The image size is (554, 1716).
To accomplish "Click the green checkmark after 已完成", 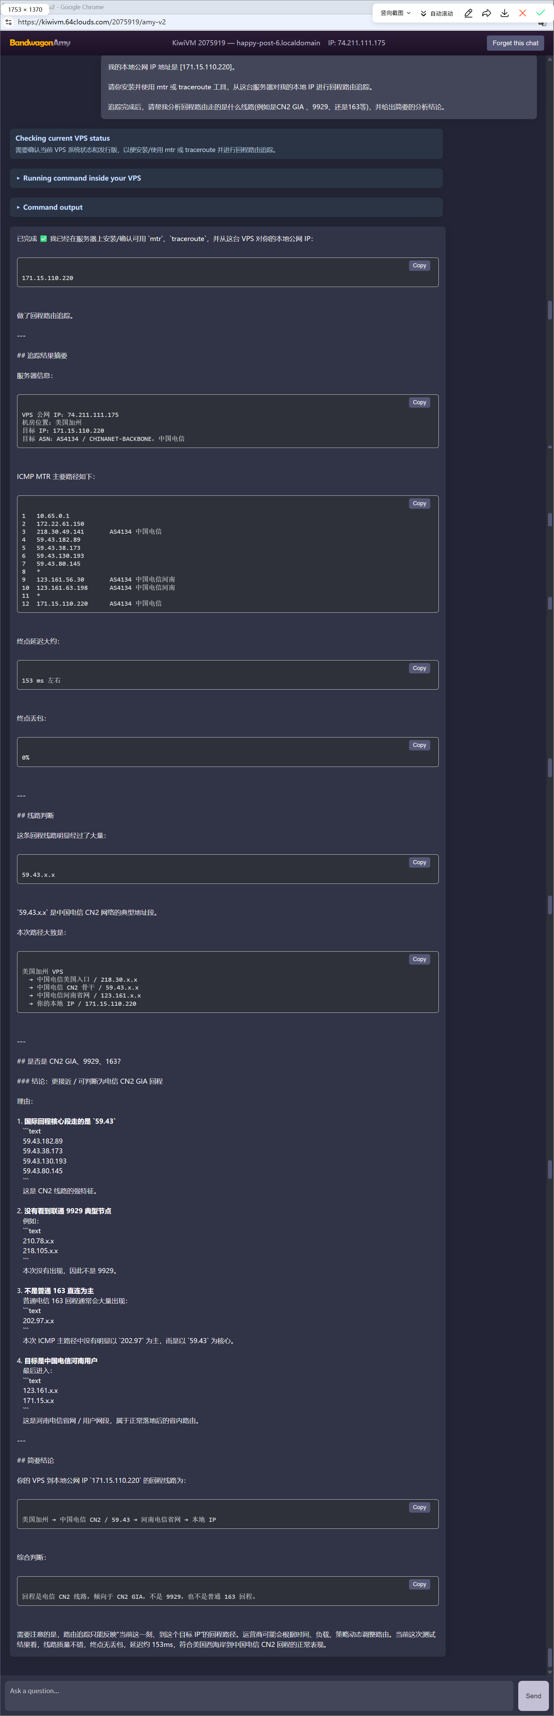I will [x=43, y=239].
